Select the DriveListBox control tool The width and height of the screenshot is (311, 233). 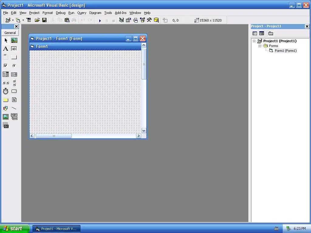click(14, 91)
